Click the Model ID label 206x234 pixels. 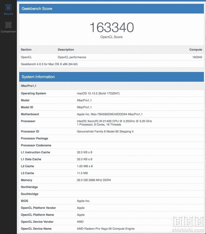[27, 107]
